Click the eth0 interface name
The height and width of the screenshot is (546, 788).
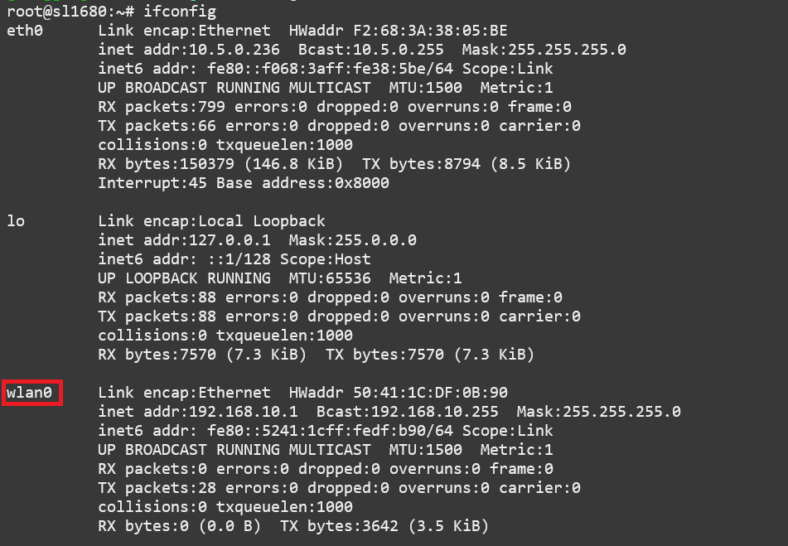[25, 31]
